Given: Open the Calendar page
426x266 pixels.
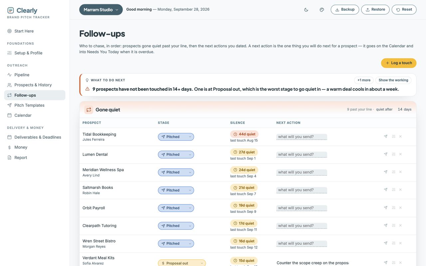Looking at the screenshot, I should (x=35, y=115).
